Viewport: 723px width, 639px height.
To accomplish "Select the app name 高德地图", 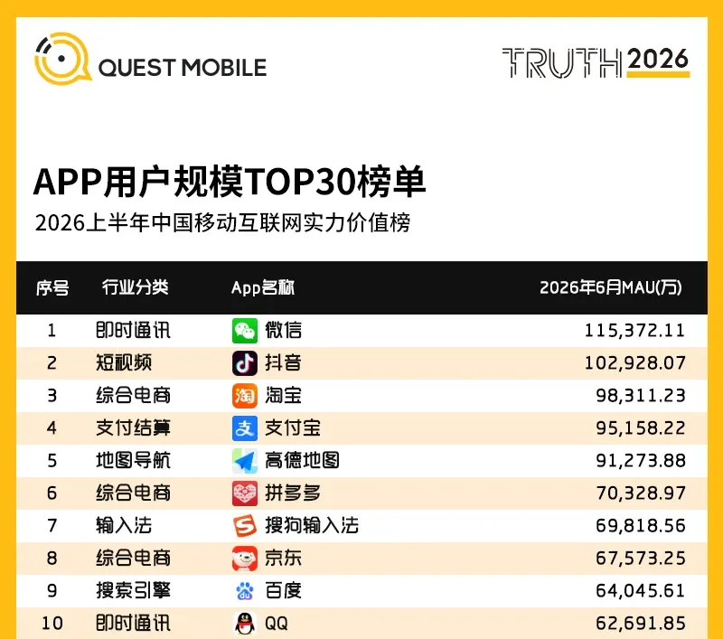I will click(302, 461).
